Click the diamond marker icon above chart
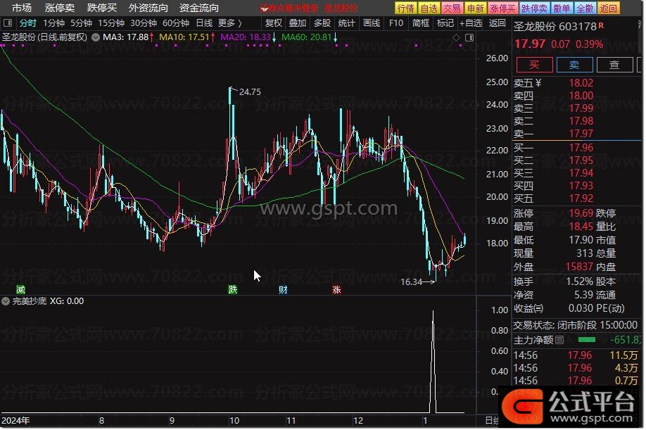646x430 pixels. pos(456,38)
